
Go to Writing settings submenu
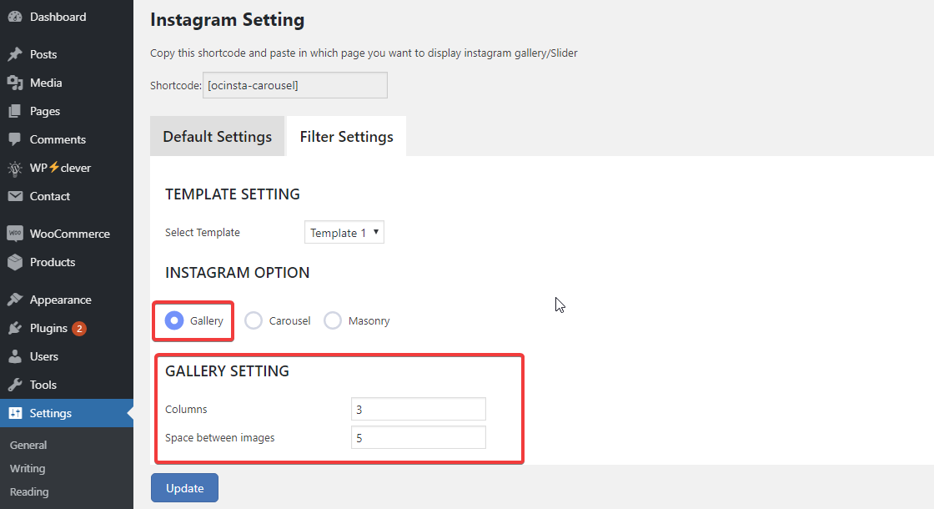pyautogui.click(x=28, y=468)
